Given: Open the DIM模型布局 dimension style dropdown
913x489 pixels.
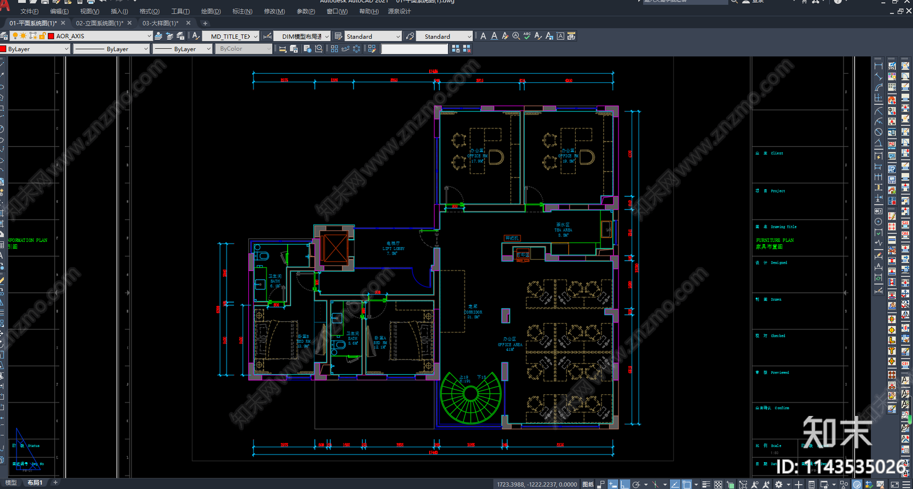Looking at the screenshot, I should click(327, 37).
